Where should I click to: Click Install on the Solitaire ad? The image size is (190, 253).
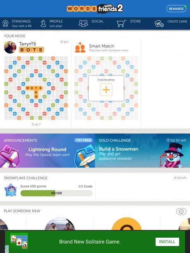[x=167, y=242]
